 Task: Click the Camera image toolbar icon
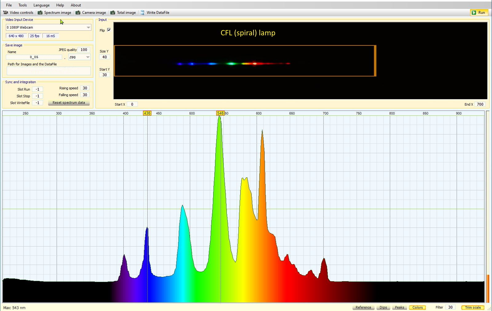(78, 13)
